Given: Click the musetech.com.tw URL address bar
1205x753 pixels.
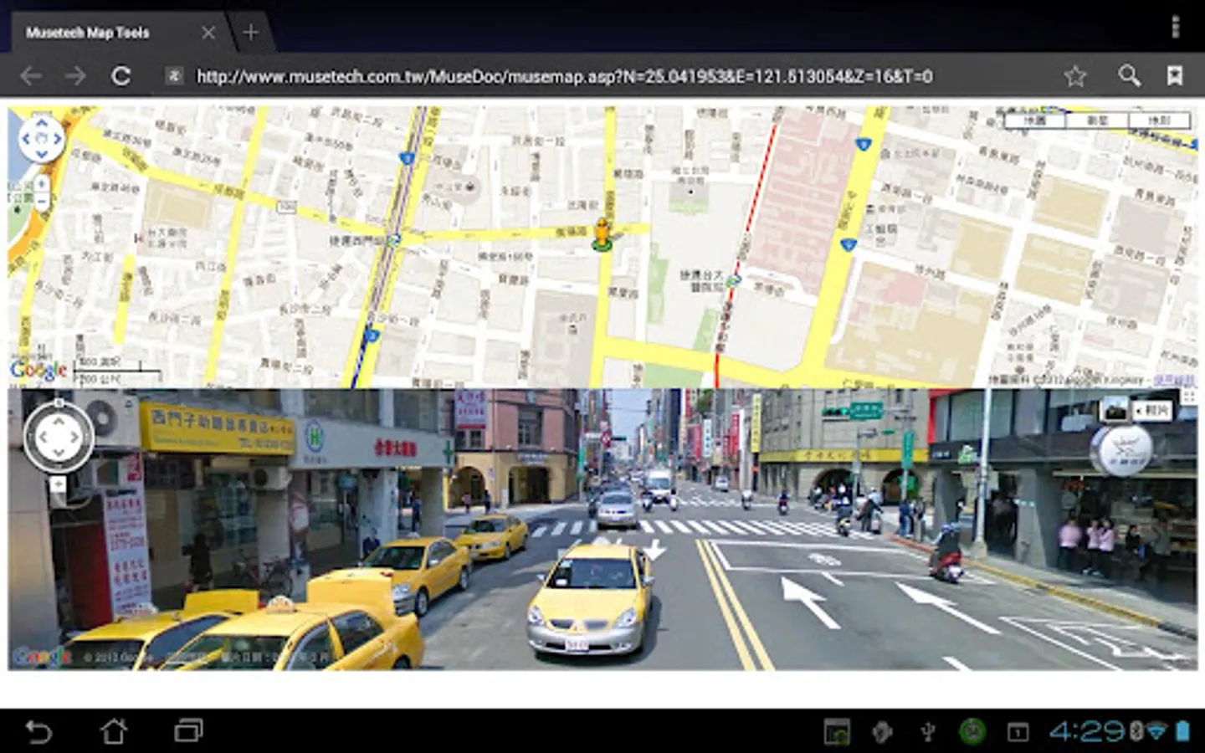Looking at the screenshot, I should 564,77.
